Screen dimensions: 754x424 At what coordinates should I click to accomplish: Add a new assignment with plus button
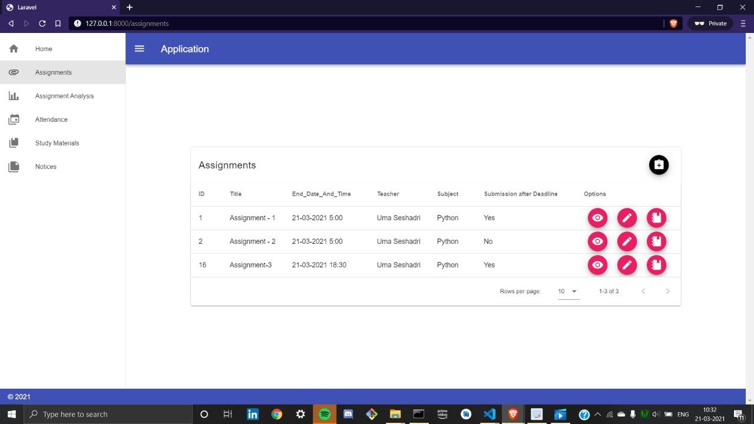(x=659, y=165)
